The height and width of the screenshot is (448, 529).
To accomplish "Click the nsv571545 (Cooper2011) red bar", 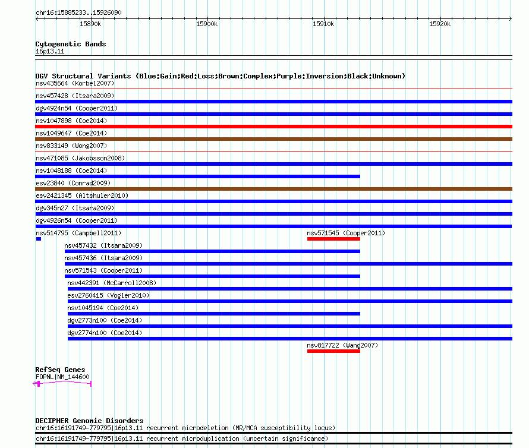I will (x=333, y=239).
